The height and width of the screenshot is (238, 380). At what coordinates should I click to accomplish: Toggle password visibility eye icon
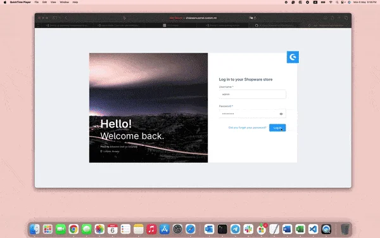[281, 114]
